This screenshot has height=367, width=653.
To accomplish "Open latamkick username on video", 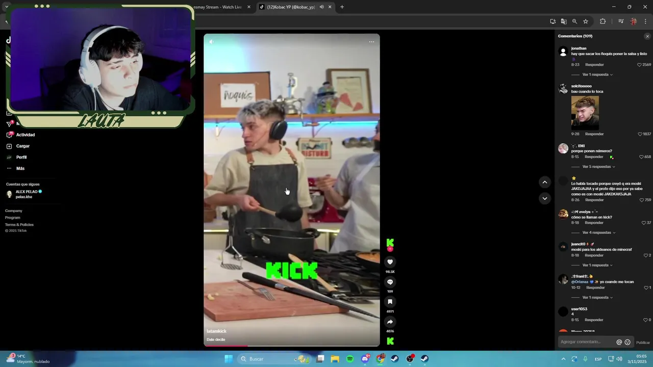I will point(216,331).
